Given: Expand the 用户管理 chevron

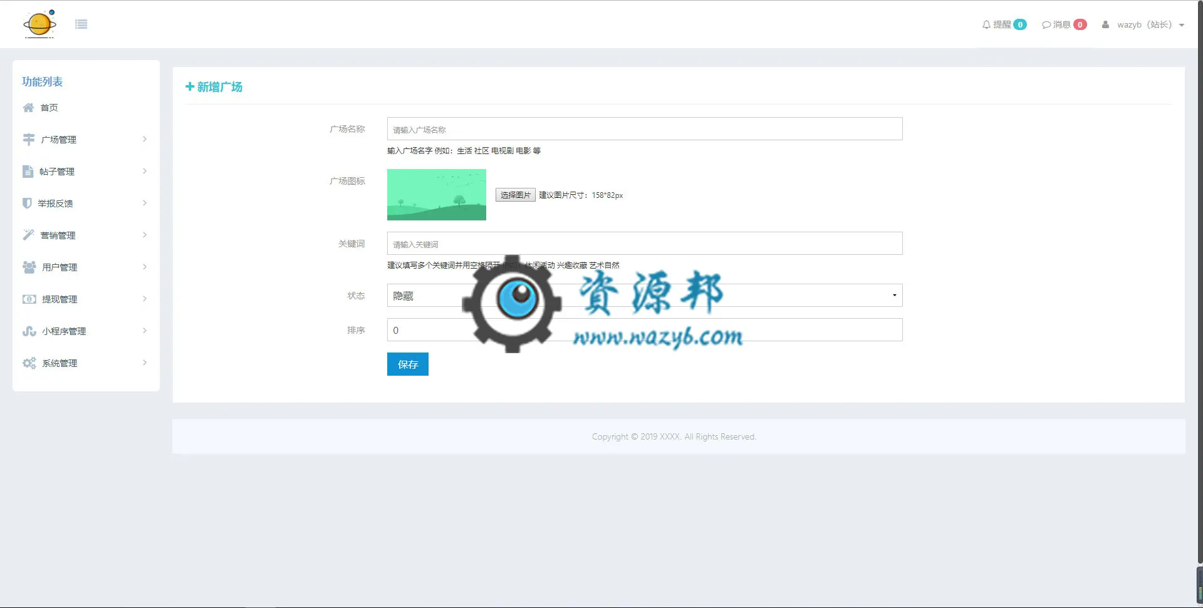Looking at the screenshot, I should 145,267.
